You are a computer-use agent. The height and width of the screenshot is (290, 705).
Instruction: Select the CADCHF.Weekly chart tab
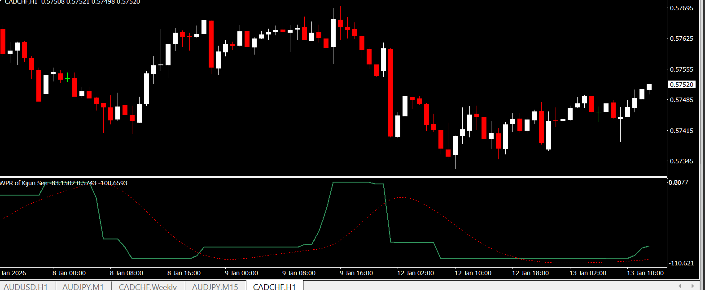click(x=148, y=286)
